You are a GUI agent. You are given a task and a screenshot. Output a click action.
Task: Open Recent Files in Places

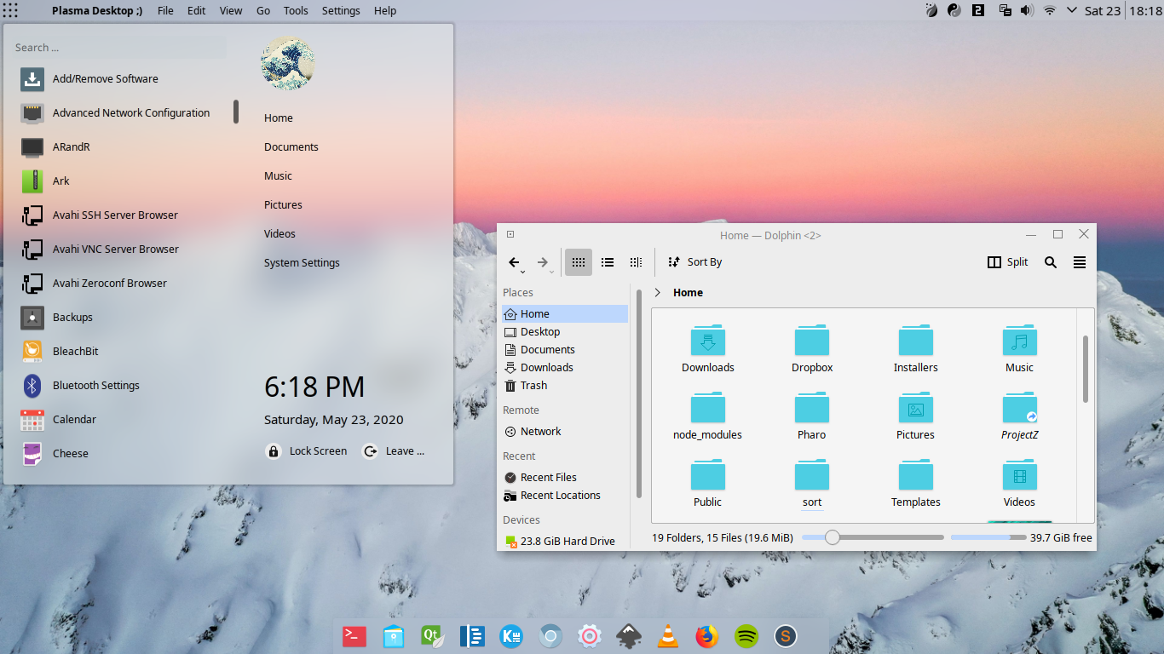pos(565,477)
